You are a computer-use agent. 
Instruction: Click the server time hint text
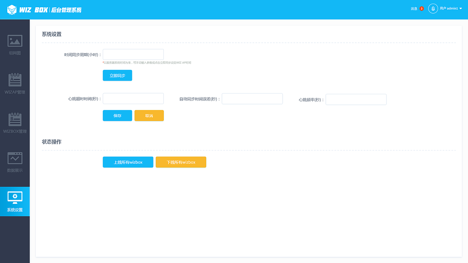click(x=147, y=63)
